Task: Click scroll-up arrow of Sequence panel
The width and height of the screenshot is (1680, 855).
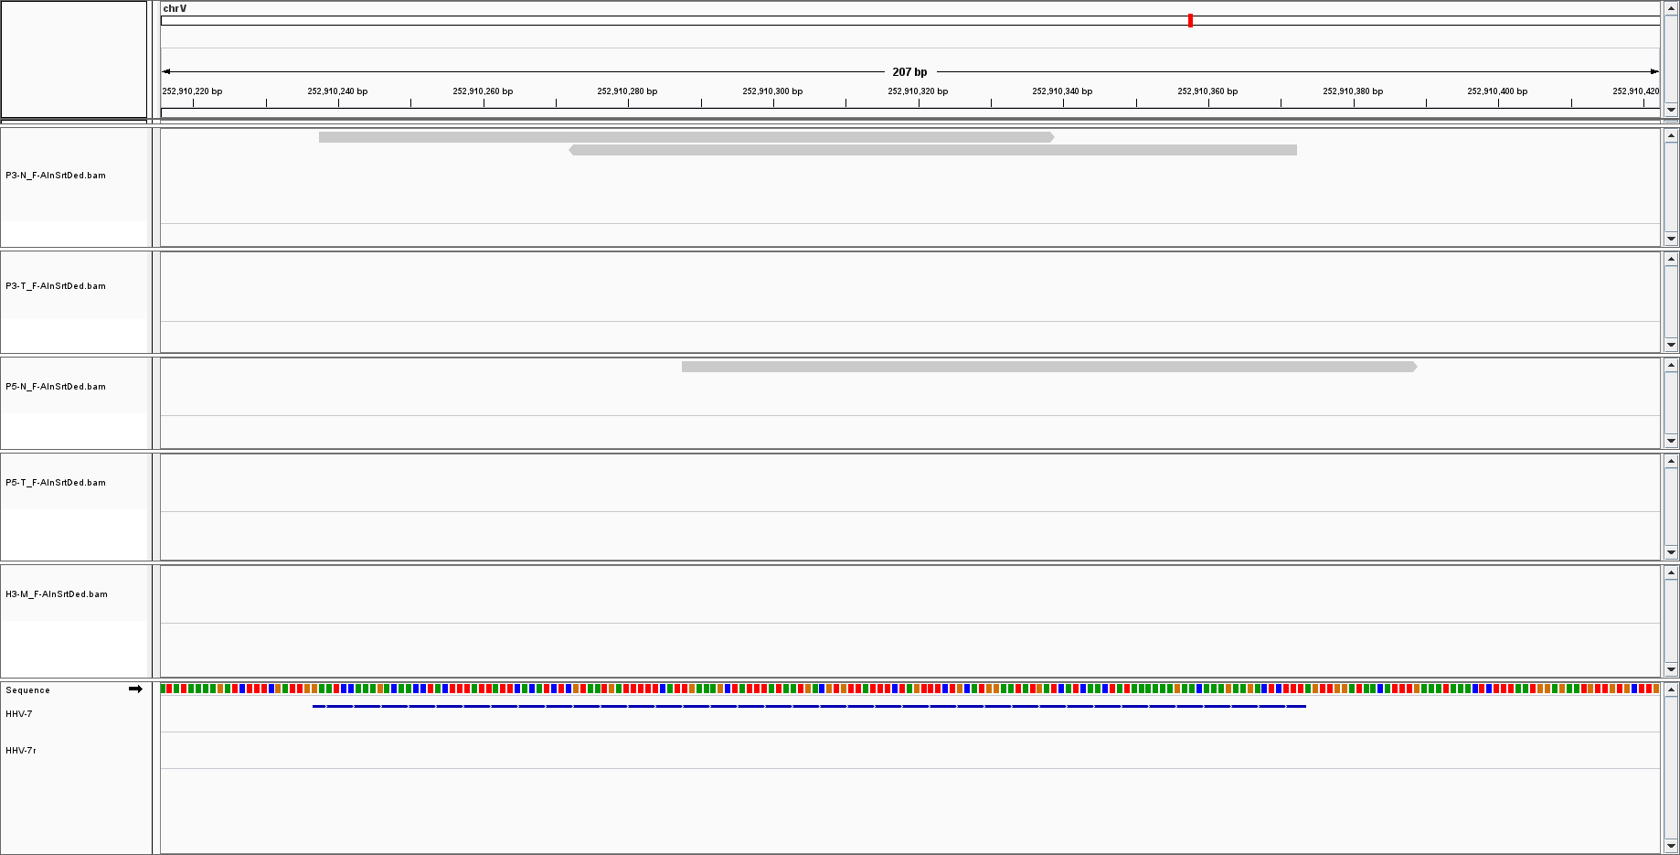Action: tap(1671, 689)
